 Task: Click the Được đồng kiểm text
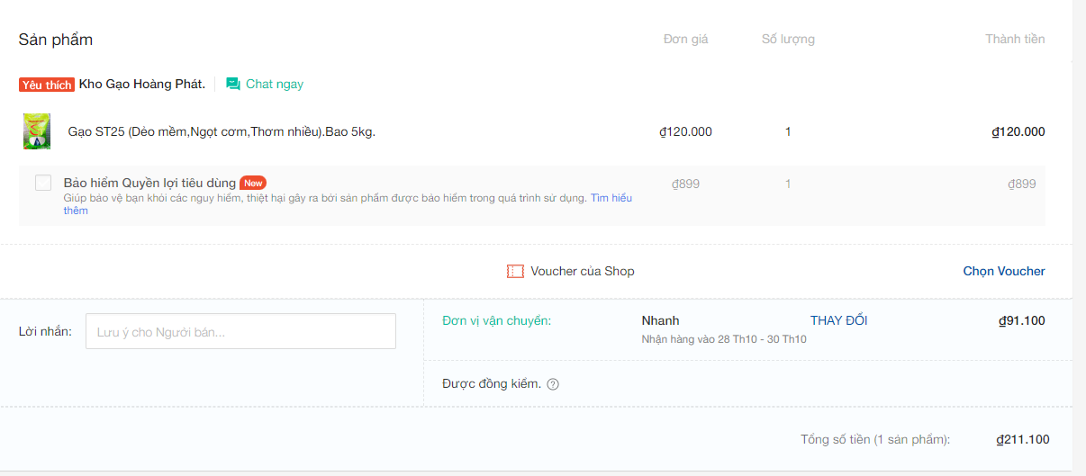[492, 383]
